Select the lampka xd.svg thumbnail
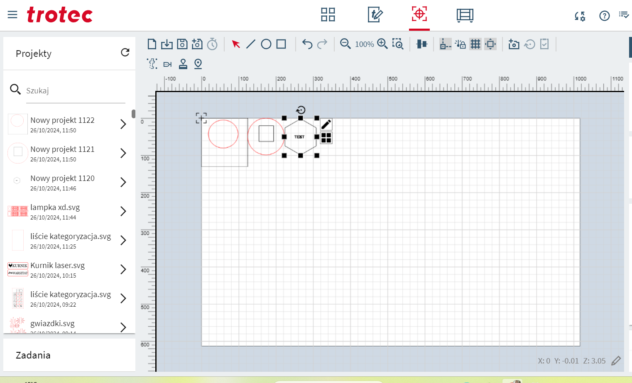Image resolution: width=632 pixels, height=383 pixels. 17,211
